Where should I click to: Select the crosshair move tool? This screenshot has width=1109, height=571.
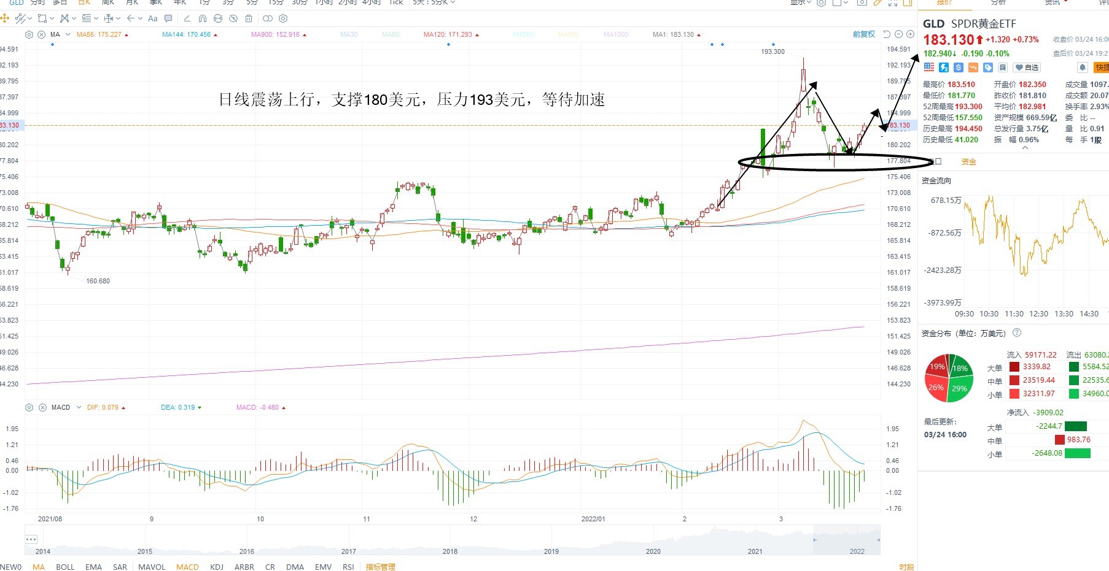pyautogui.click(x=5, y=18)
